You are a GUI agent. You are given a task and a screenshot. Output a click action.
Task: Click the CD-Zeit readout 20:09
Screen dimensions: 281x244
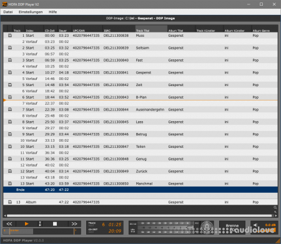coord(115,231)
